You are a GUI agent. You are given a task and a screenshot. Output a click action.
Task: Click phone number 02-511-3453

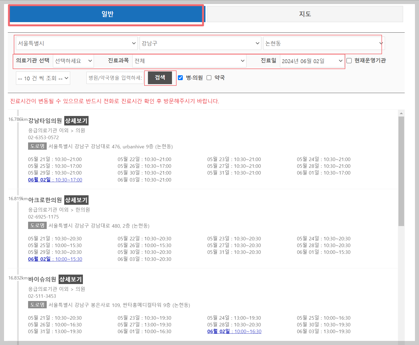(x=42, y=296)
